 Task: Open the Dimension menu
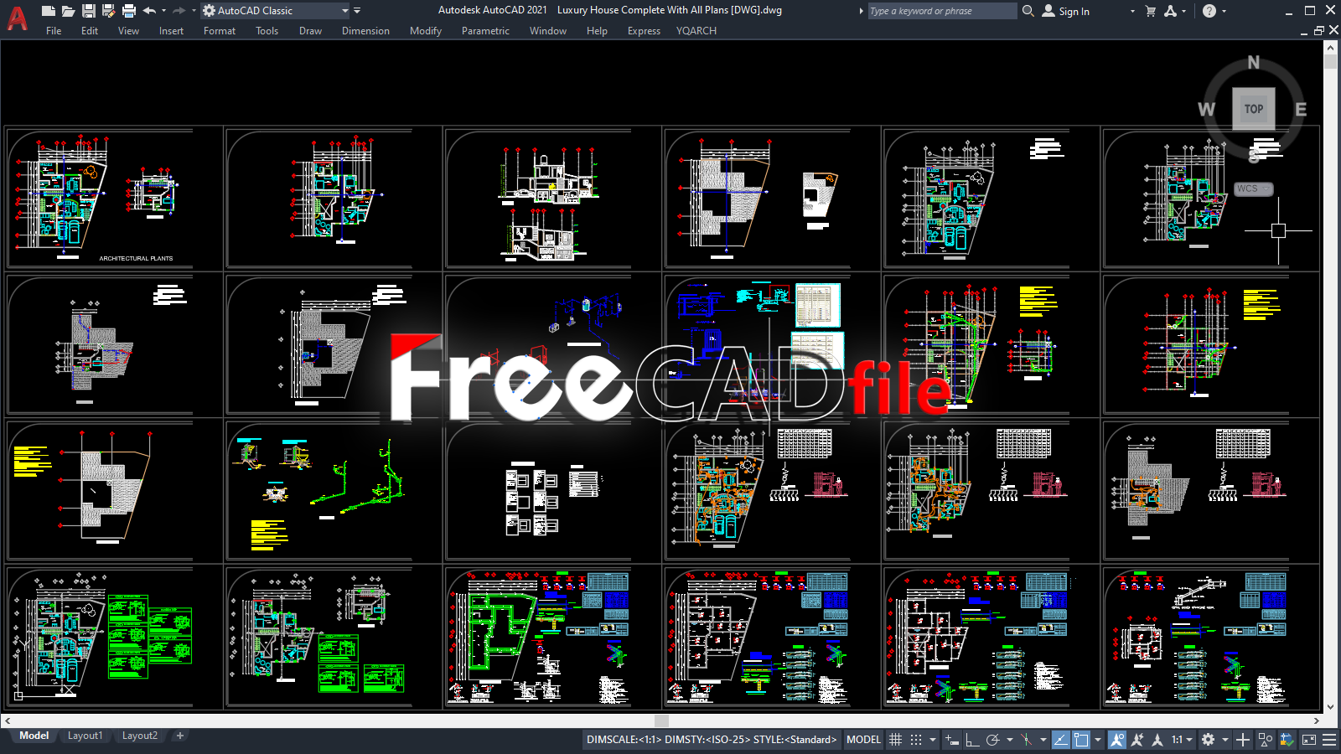pyautogui.click(x=365, y=31)
